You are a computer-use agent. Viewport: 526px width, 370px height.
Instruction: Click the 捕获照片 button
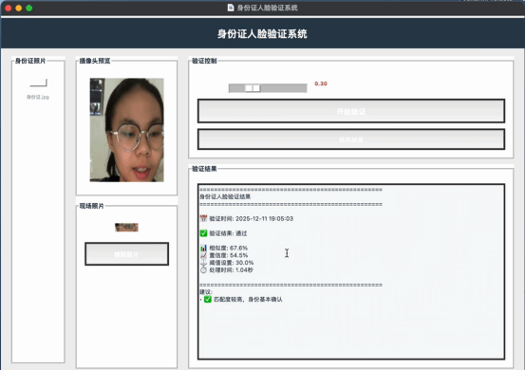coord(126,254)
